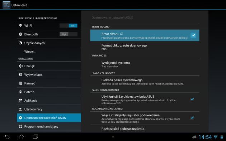Tap the gear icon for ASUS settings

(x=20, y=118)
